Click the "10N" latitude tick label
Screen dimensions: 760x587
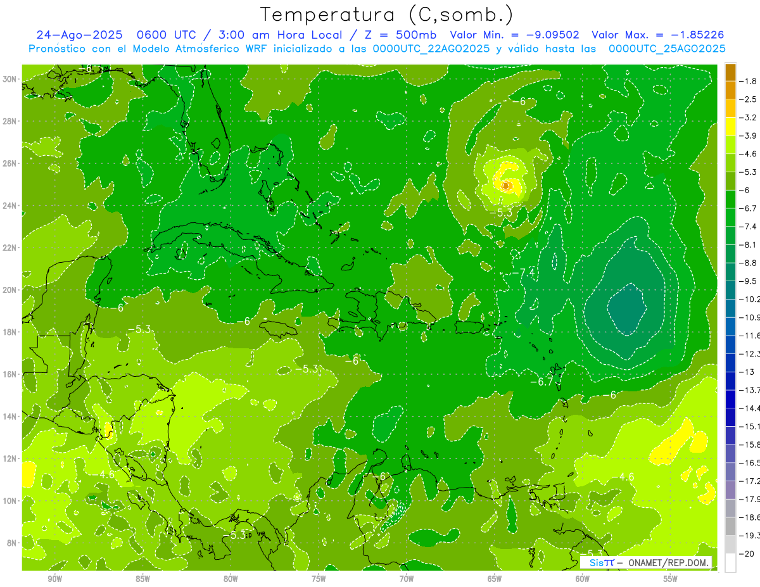point(11,501)
